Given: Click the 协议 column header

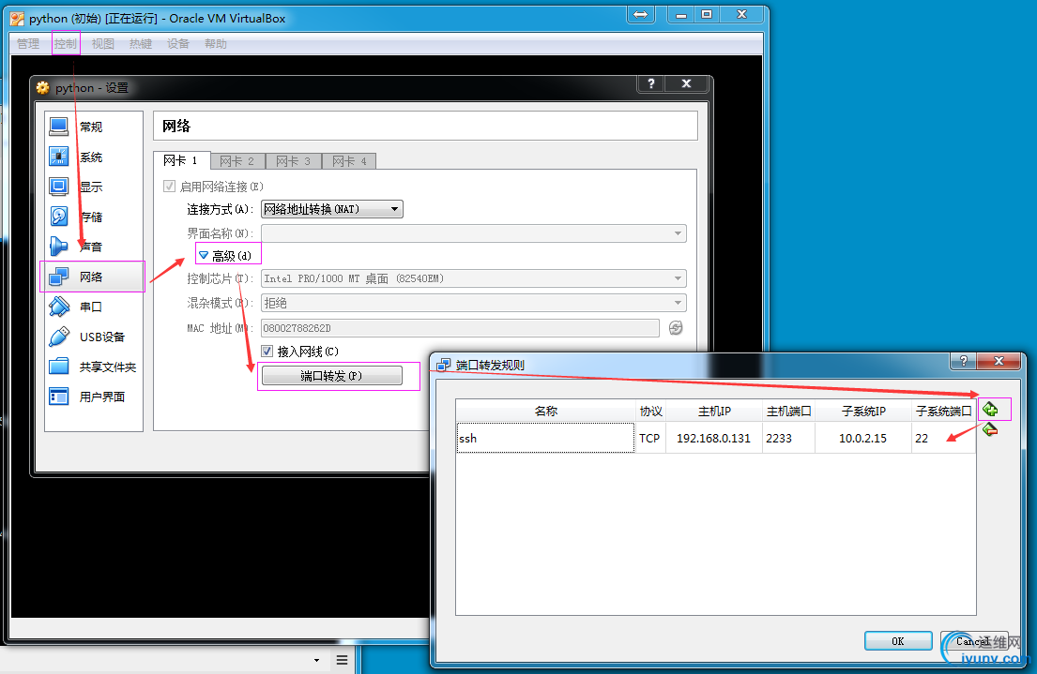Looking at the screenshot, I should tap(650, 411).
